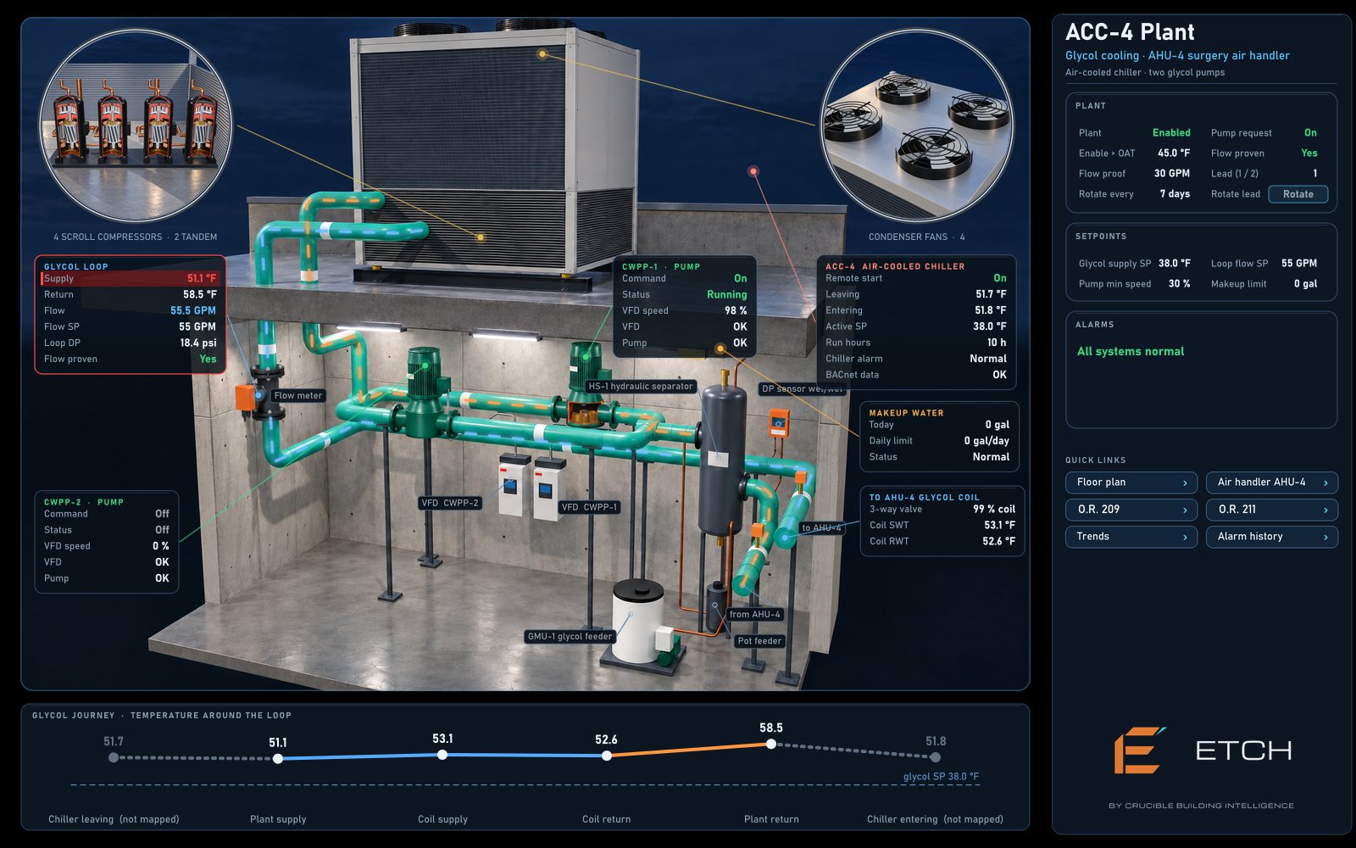Screen dimensions: 1356x848
Task: Select the Chiller entering 51.8 journey marker
Action: [936, 756]
